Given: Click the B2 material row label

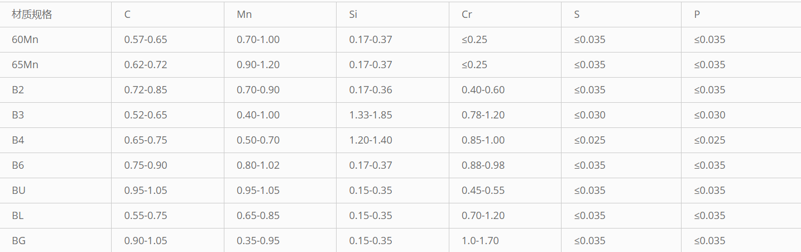Looking at the screenshot, I should pos(17,90).
